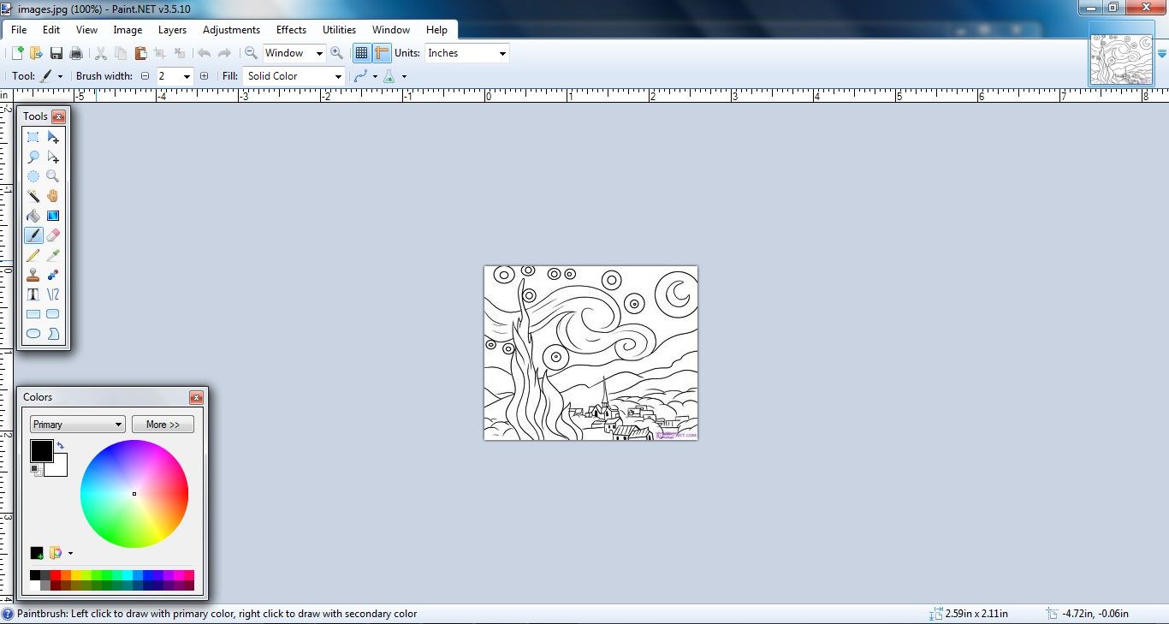Choose the Gradient tool
The image size is (1169, 624).
point(52,216)
